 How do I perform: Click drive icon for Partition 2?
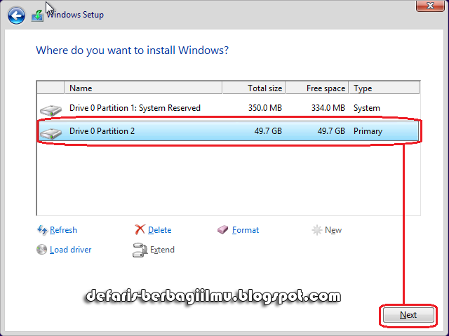pos(51,132)
